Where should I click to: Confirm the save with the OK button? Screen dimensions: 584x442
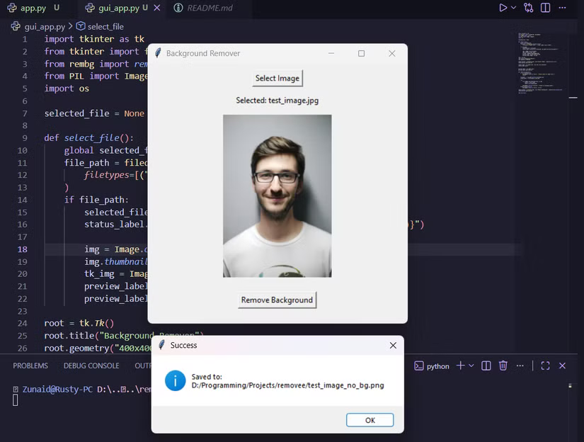coord(370,419)
